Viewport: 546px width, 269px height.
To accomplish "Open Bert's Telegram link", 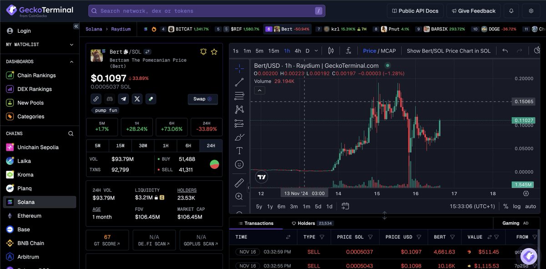I will 123,99.
